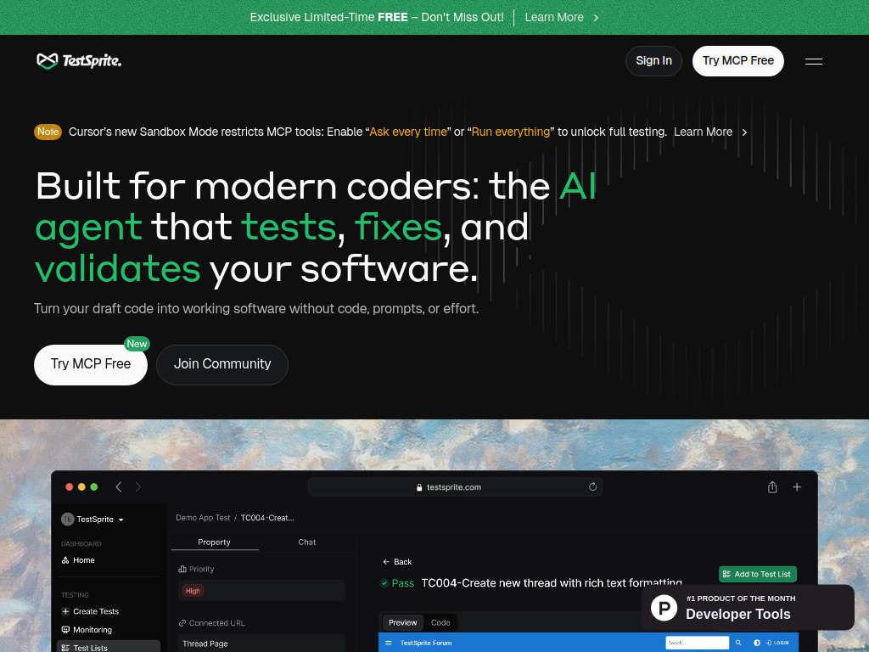The height and width of the screenshot is (652, 869).
Task: Click the plus new tab icon
Action: pyautogui.click(x=797, y=486)
